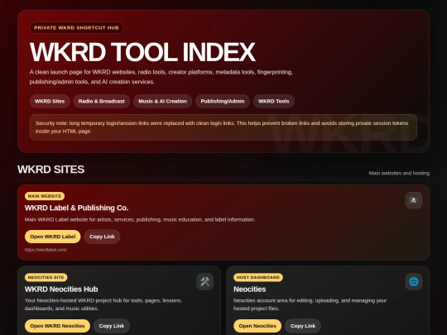Click the Main Website badge
Screen dimensions: 447x335
(45, 196)
